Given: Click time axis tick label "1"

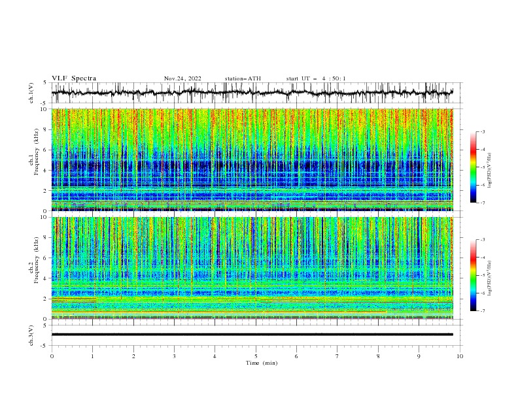Looking at the screenshot, I should [92, 356].
